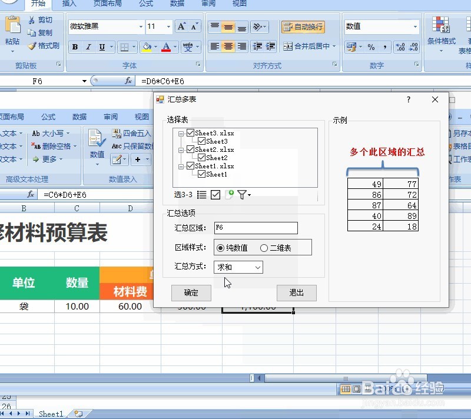This screenshot has height=419, width=471.
Task: Switch to the 审阅 ribbon tab
Action: (x=208, y=4)
